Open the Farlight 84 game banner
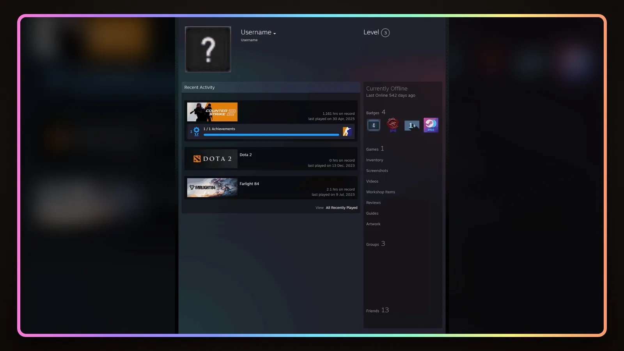 (212, 188)
